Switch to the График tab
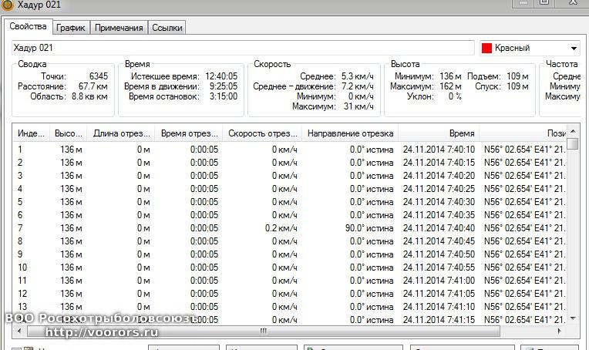This screenshot has height=350, width=589. 71,28
